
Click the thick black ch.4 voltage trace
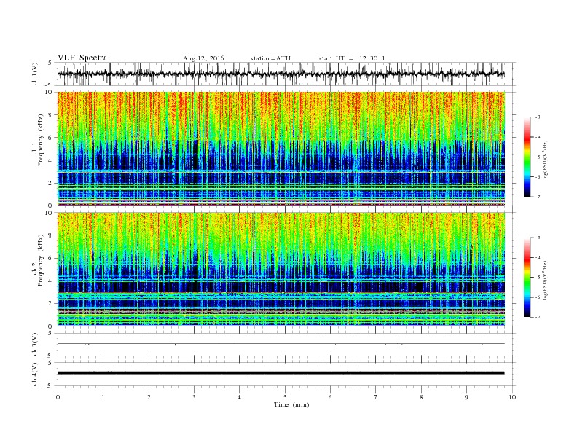pos(280,373)
